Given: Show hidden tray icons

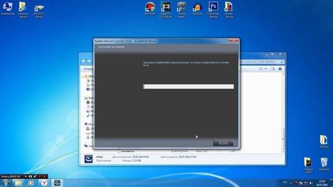Looking at the screenshot, I should [291, 183].
